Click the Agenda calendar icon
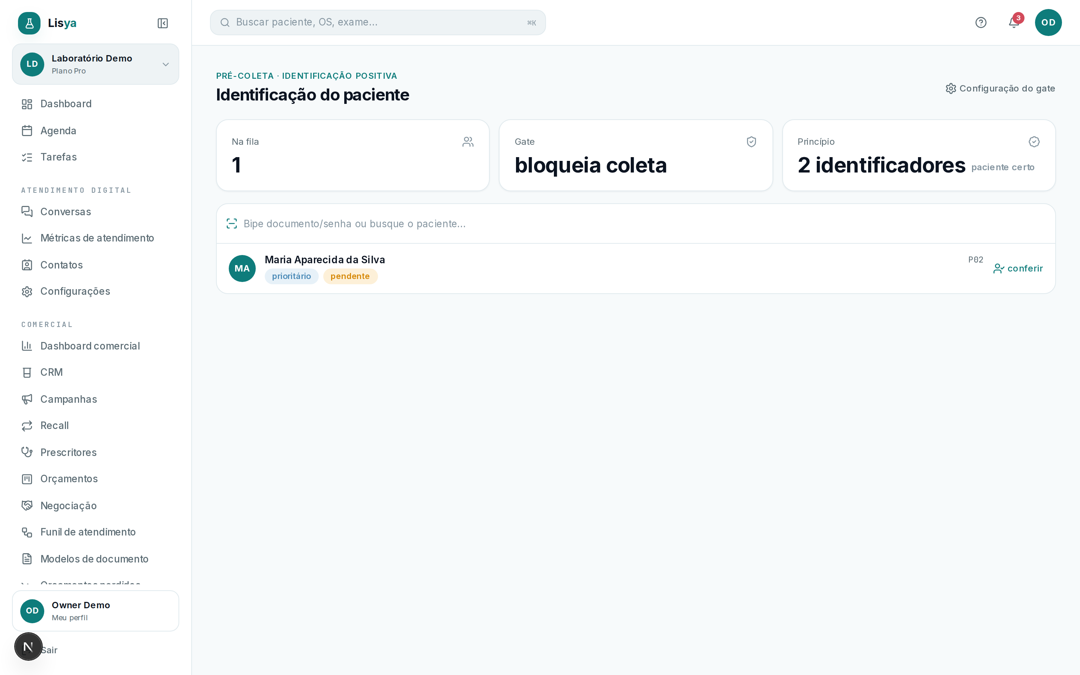 27,131
